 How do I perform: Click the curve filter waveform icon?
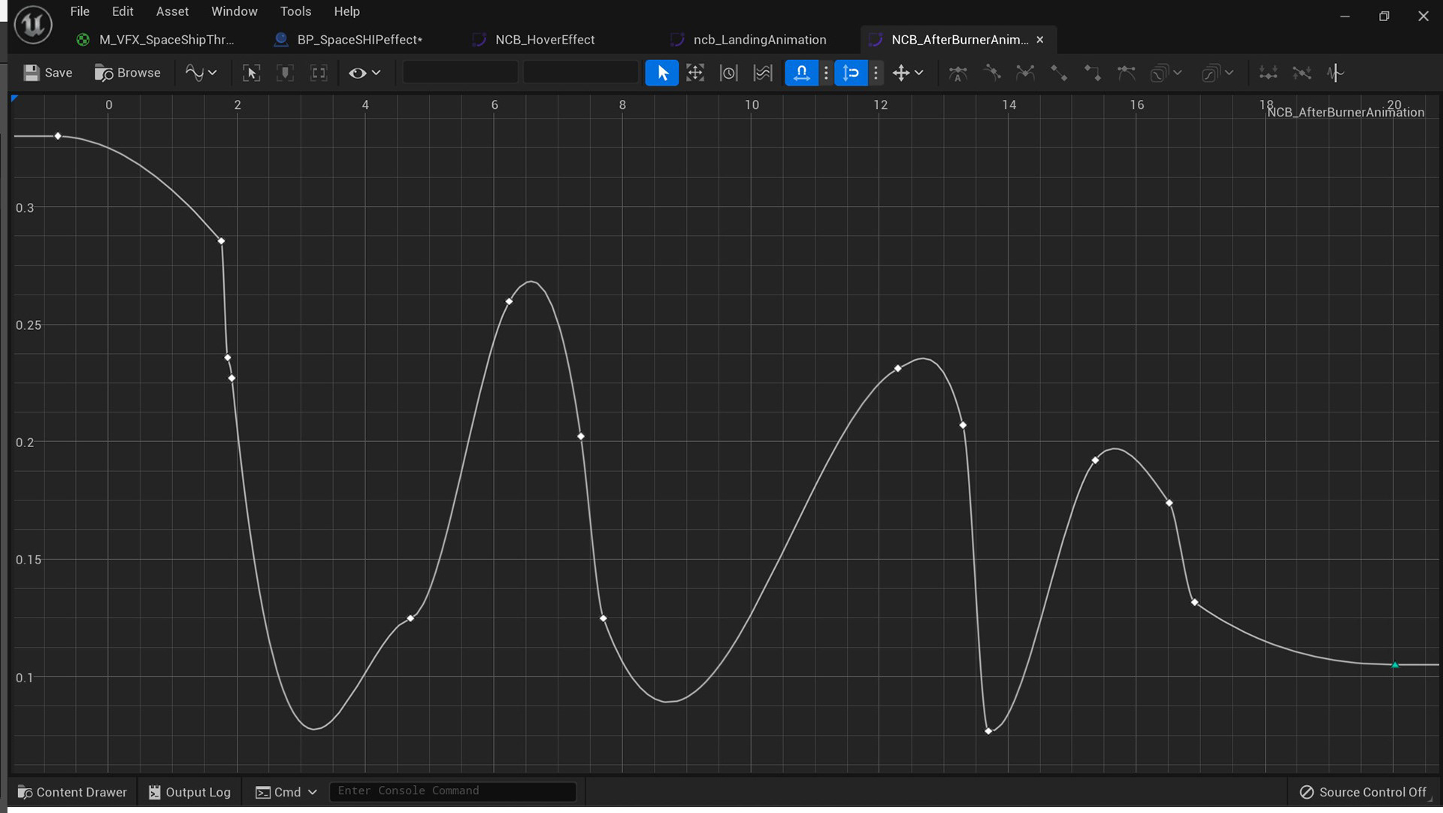[1336, 73]
